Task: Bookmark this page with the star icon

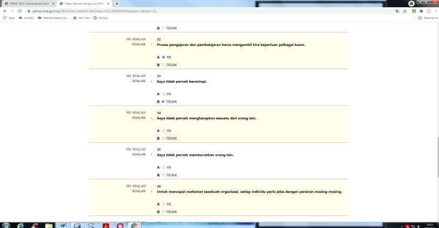Action: pyautogui.click(x=405, y=10)
